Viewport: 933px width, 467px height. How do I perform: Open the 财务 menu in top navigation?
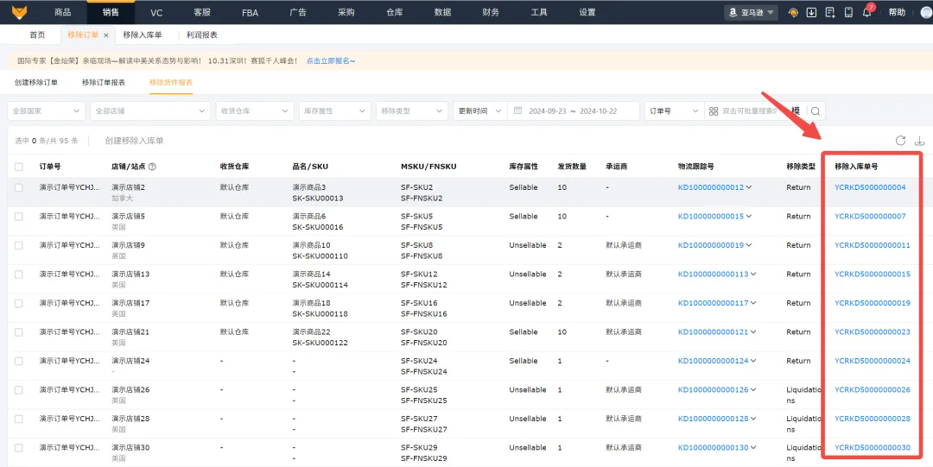pyautogui.click(x=491, y=12)
